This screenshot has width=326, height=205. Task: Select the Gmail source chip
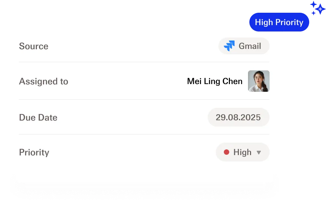pos(244,46)
